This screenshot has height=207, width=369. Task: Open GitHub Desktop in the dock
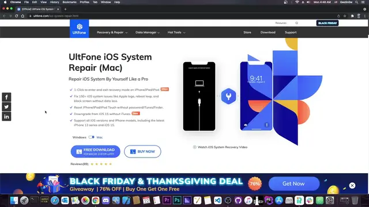(x=238, y=201)
